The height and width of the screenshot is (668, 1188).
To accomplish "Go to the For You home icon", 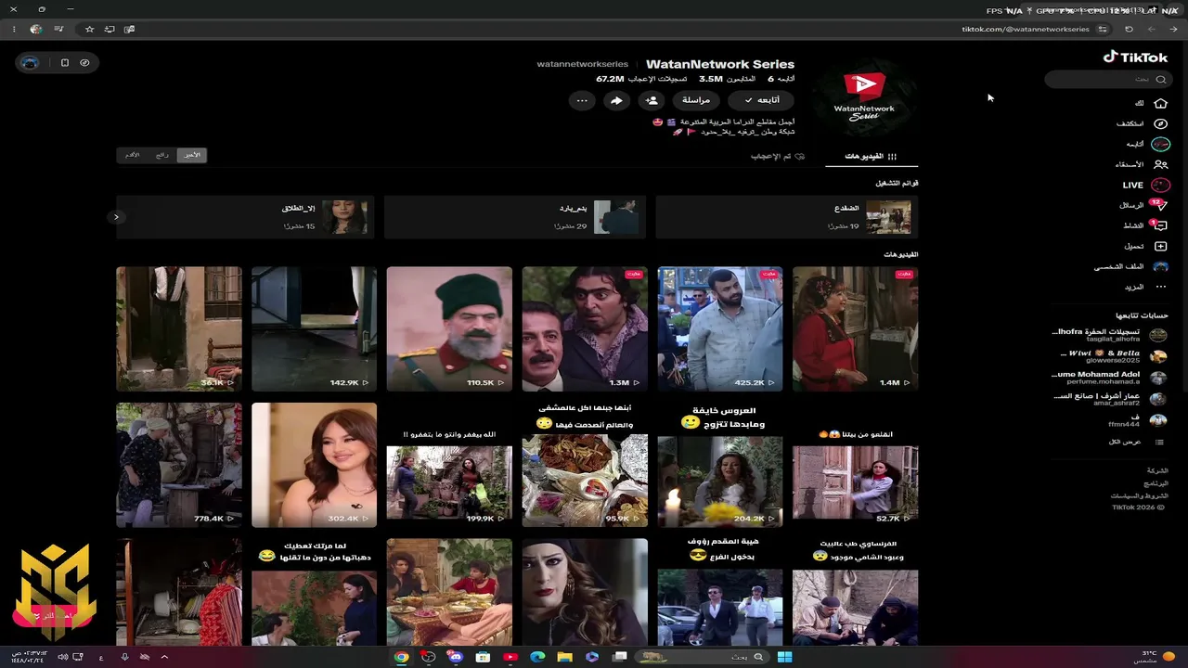I will (x=1160, y=103).
